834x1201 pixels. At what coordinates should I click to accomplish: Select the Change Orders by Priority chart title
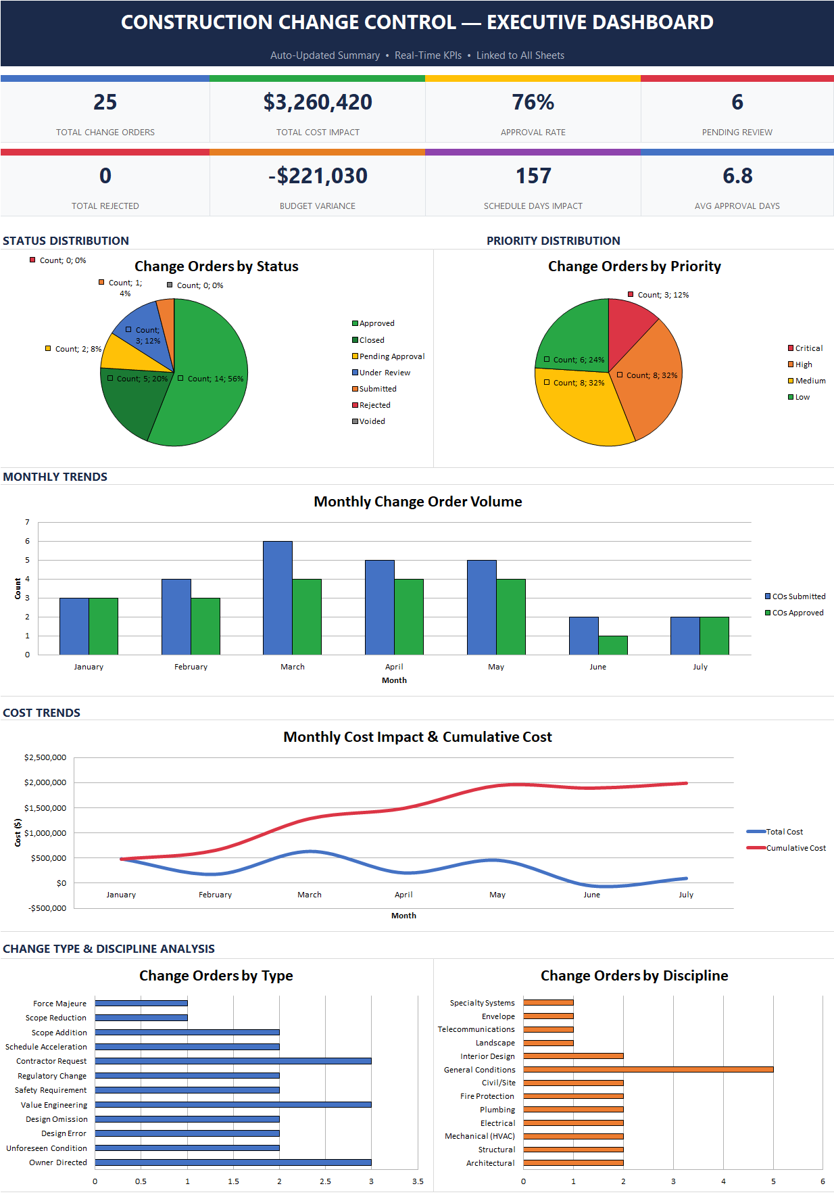(x=635, y=266)
